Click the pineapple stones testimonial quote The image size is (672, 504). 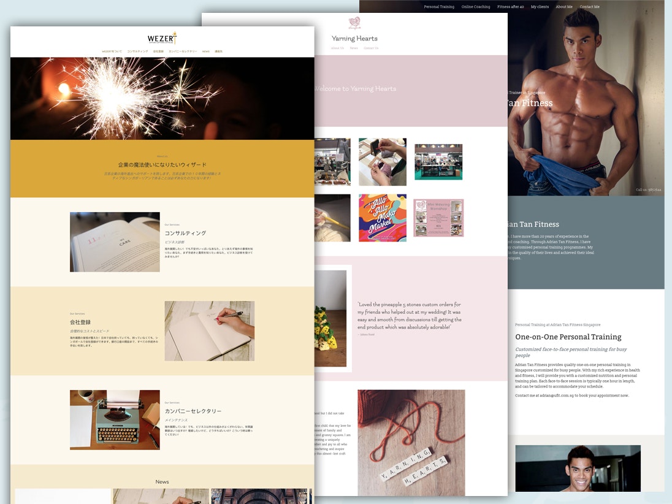pyautogui.click(x=410, y=316)
